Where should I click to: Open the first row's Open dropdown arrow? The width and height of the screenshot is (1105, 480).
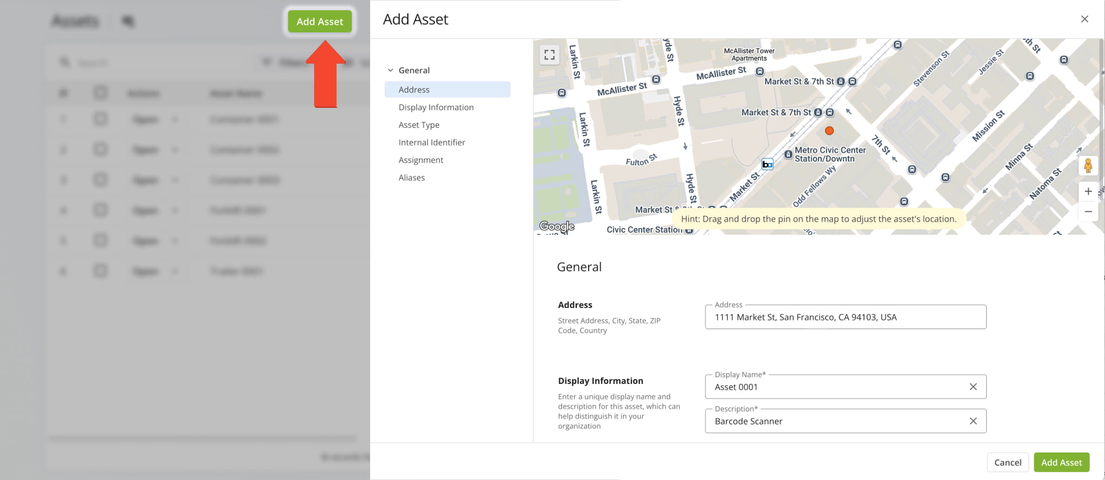pyautogui.click(x=175, y=119)
